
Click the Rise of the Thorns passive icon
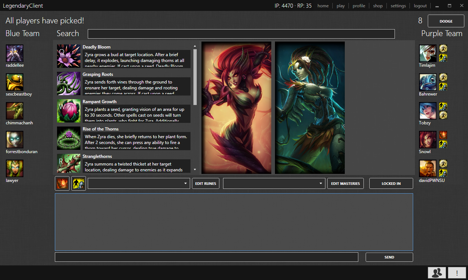point(69,138)
